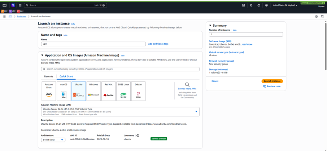Viewport: 327px width, 151px height.
Task: Open read more link in Software Image summary
Action: click(x=247, y=44)
